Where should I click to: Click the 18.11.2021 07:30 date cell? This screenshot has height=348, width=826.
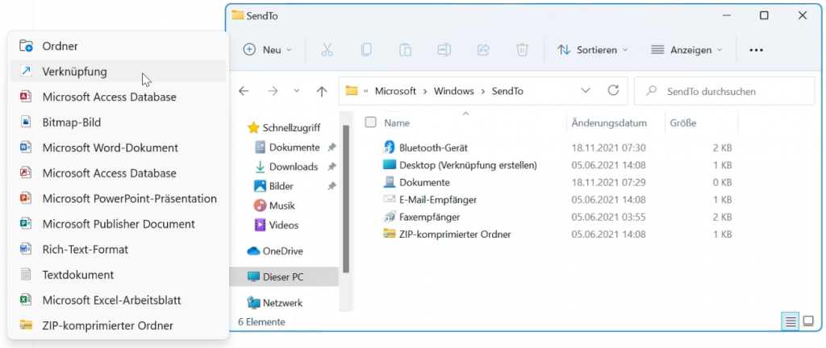click(x=608, y=147)
